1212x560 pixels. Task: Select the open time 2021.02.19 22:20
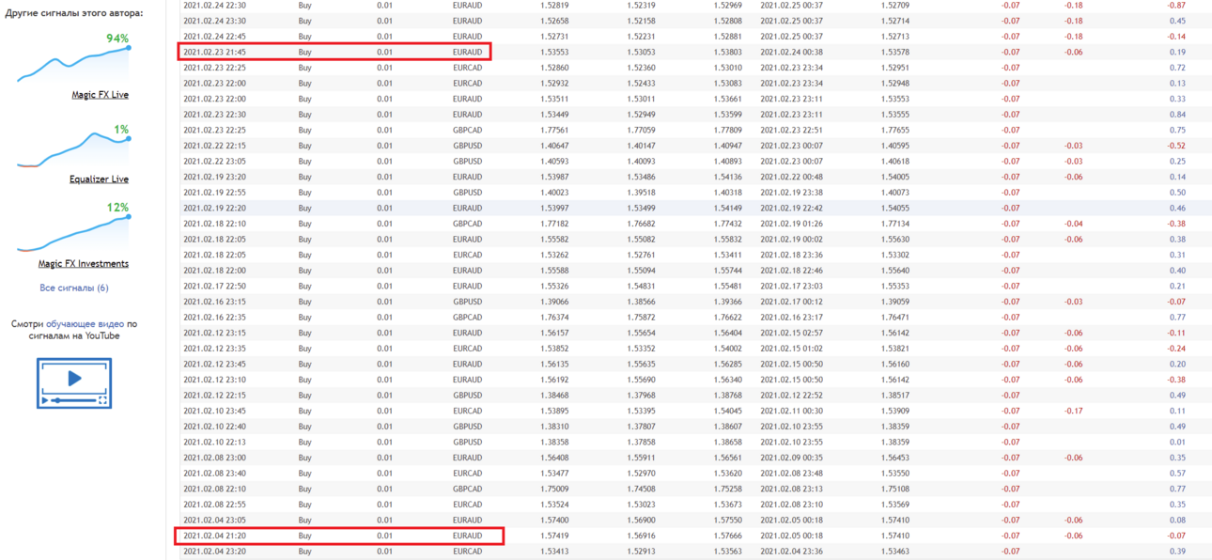pyautogui.click(x=214, y=208)
